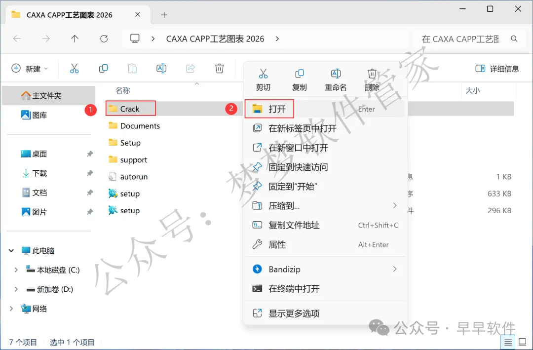Choose 在新标签页中打开
The image size is (533, 350).
(x=325, y=128)
